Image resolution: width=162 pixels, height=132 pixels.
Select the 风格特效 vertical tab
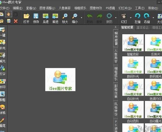pyautogui.click(x=116, y=109)
